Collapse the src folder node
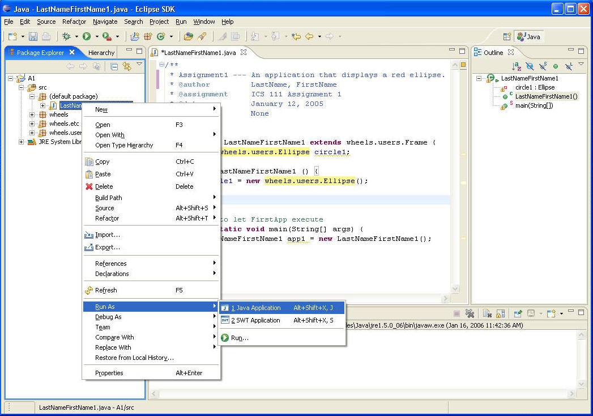The image size is (593, 416). click(x=22, y=87)
